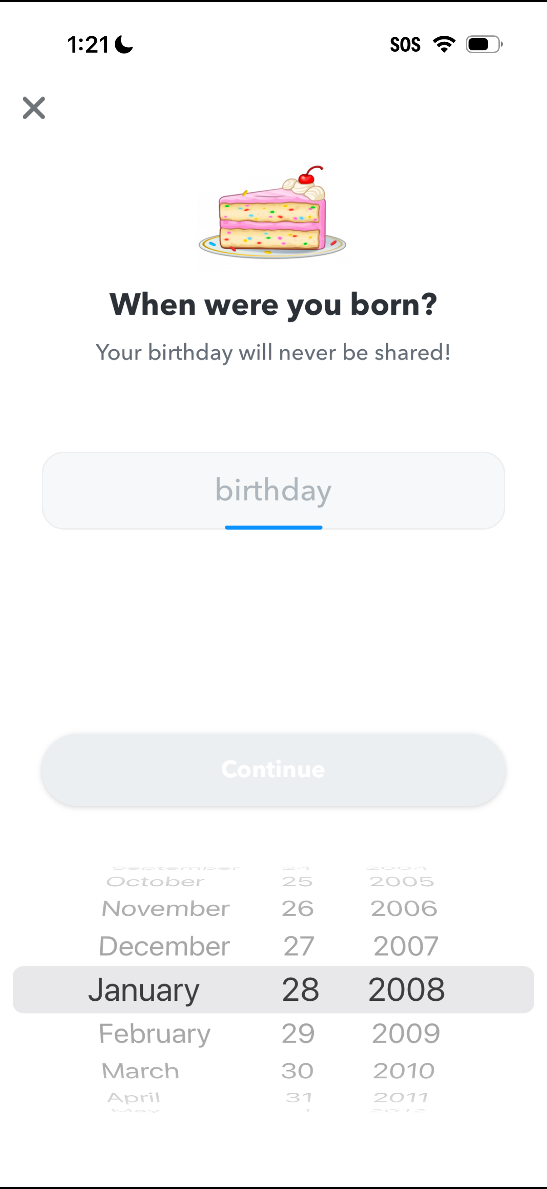Tap the clock time in status bar
The width and height of the screenshot is (547, 1189).
[88, 45]
